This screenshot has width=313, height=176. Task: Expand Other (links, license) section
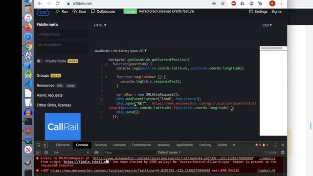(54, 105)
